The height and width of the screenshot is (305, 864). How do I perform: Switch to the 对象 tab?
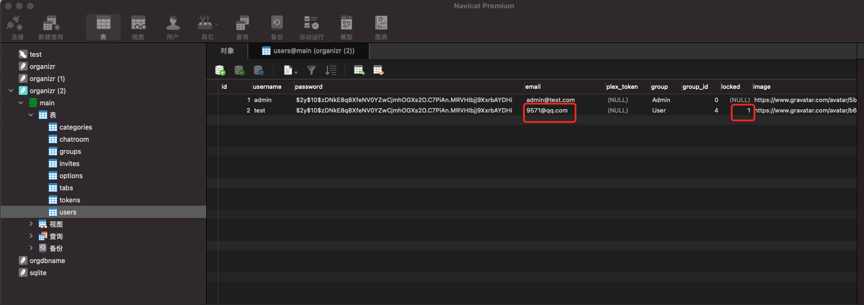(x=227, y=51)
